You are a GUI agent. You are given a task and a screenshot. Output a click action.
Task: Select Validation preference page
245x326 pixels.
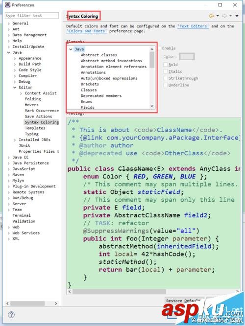coord(24,221)
